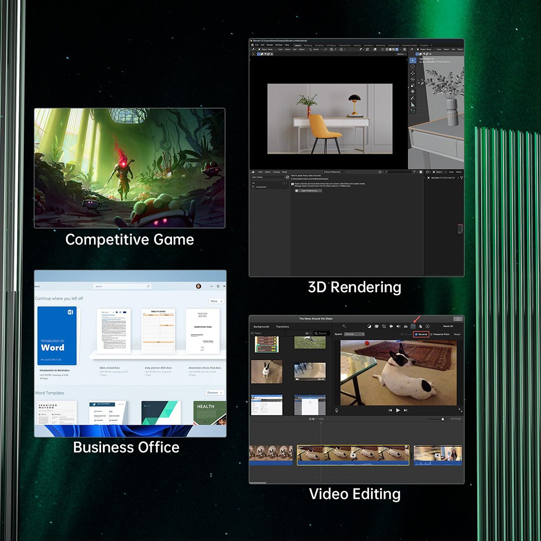Click the Reset All button in iMovie

click(448, 326)
